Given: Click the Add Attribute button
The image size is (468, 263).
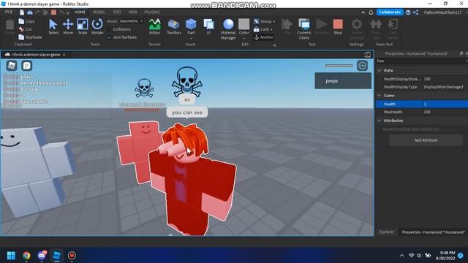Looking at the screenshot, I should (x=426, y=140).
